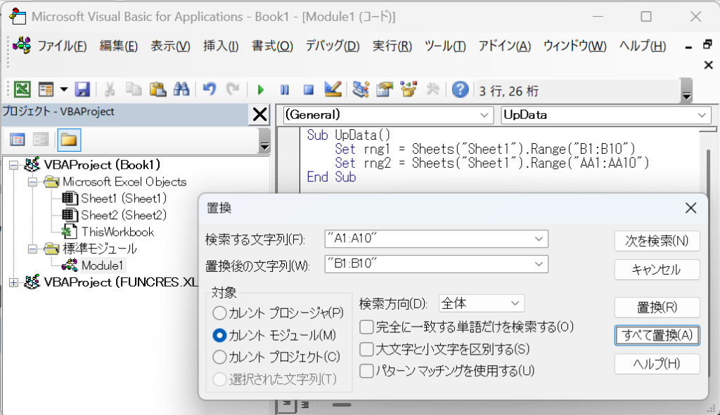Click the View Object icon in Project pane
Image resolution: width=720 pixels, height=415 pixels.
[x=40, y=140]
